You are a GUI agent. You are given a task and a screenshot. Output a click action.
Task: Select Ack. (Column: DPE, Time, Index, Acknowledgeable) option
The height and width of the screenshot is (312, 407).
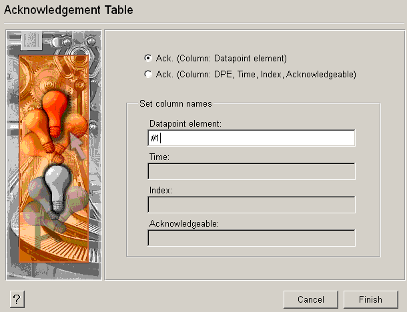148,75
